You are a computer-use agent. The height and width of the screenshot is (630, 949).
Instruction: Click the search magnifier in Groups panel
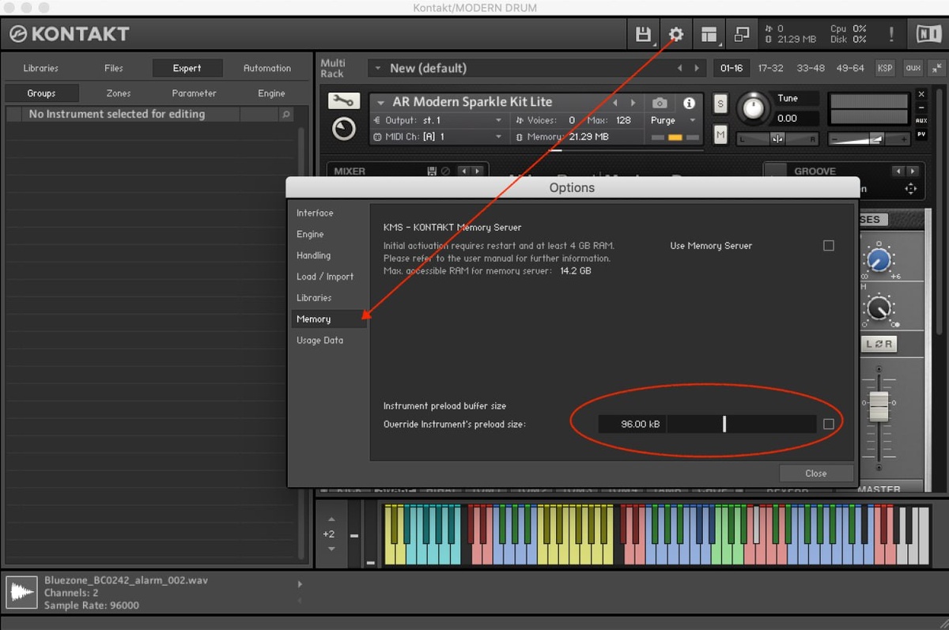coord(285,115)
